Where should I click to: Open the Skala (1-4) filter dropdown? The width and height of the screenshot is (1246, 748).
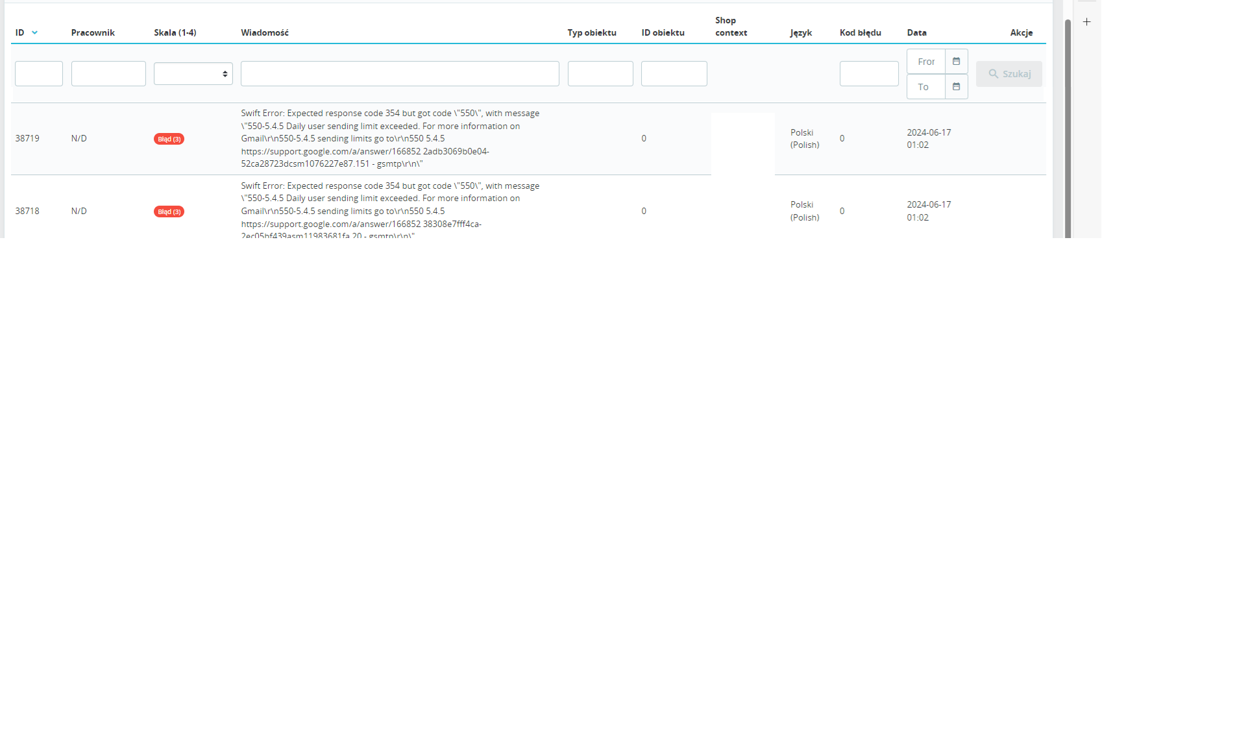click(193, 74)
